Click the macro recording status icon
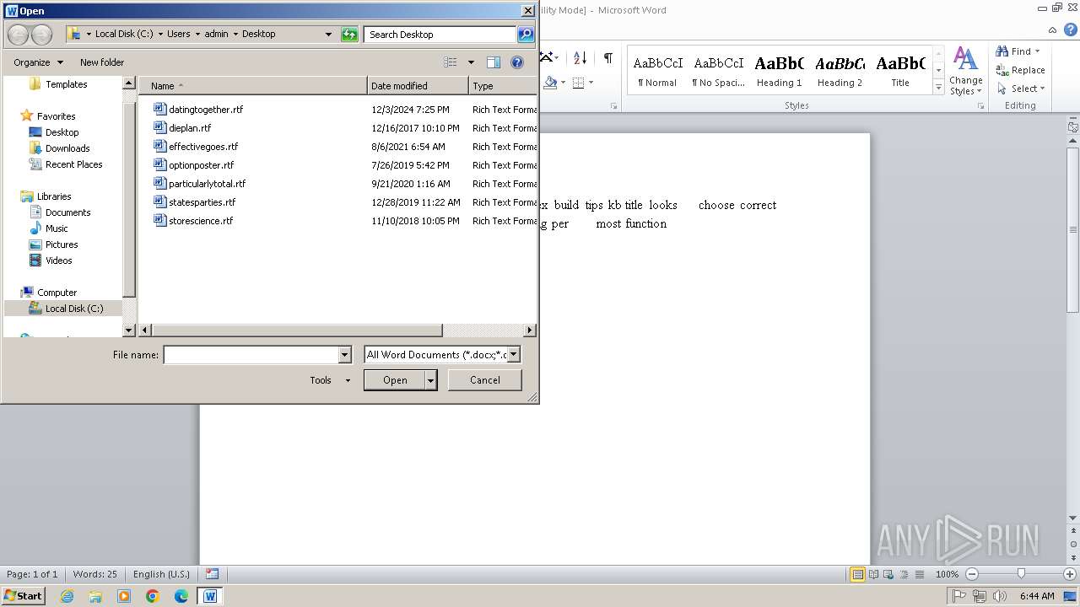This screenshot has width=1080, height=607. pos(212,574)
